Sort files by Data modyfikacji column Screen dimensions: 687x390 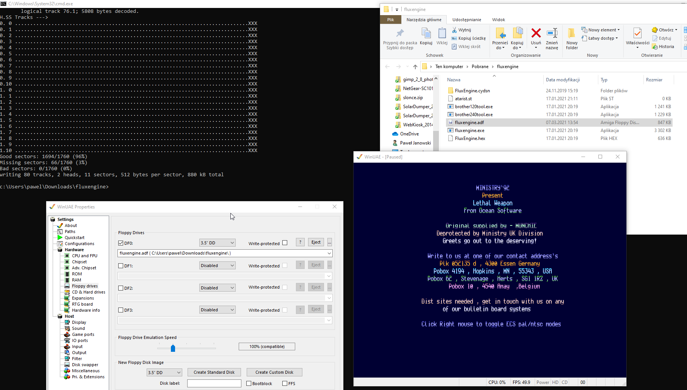point(563,80)
